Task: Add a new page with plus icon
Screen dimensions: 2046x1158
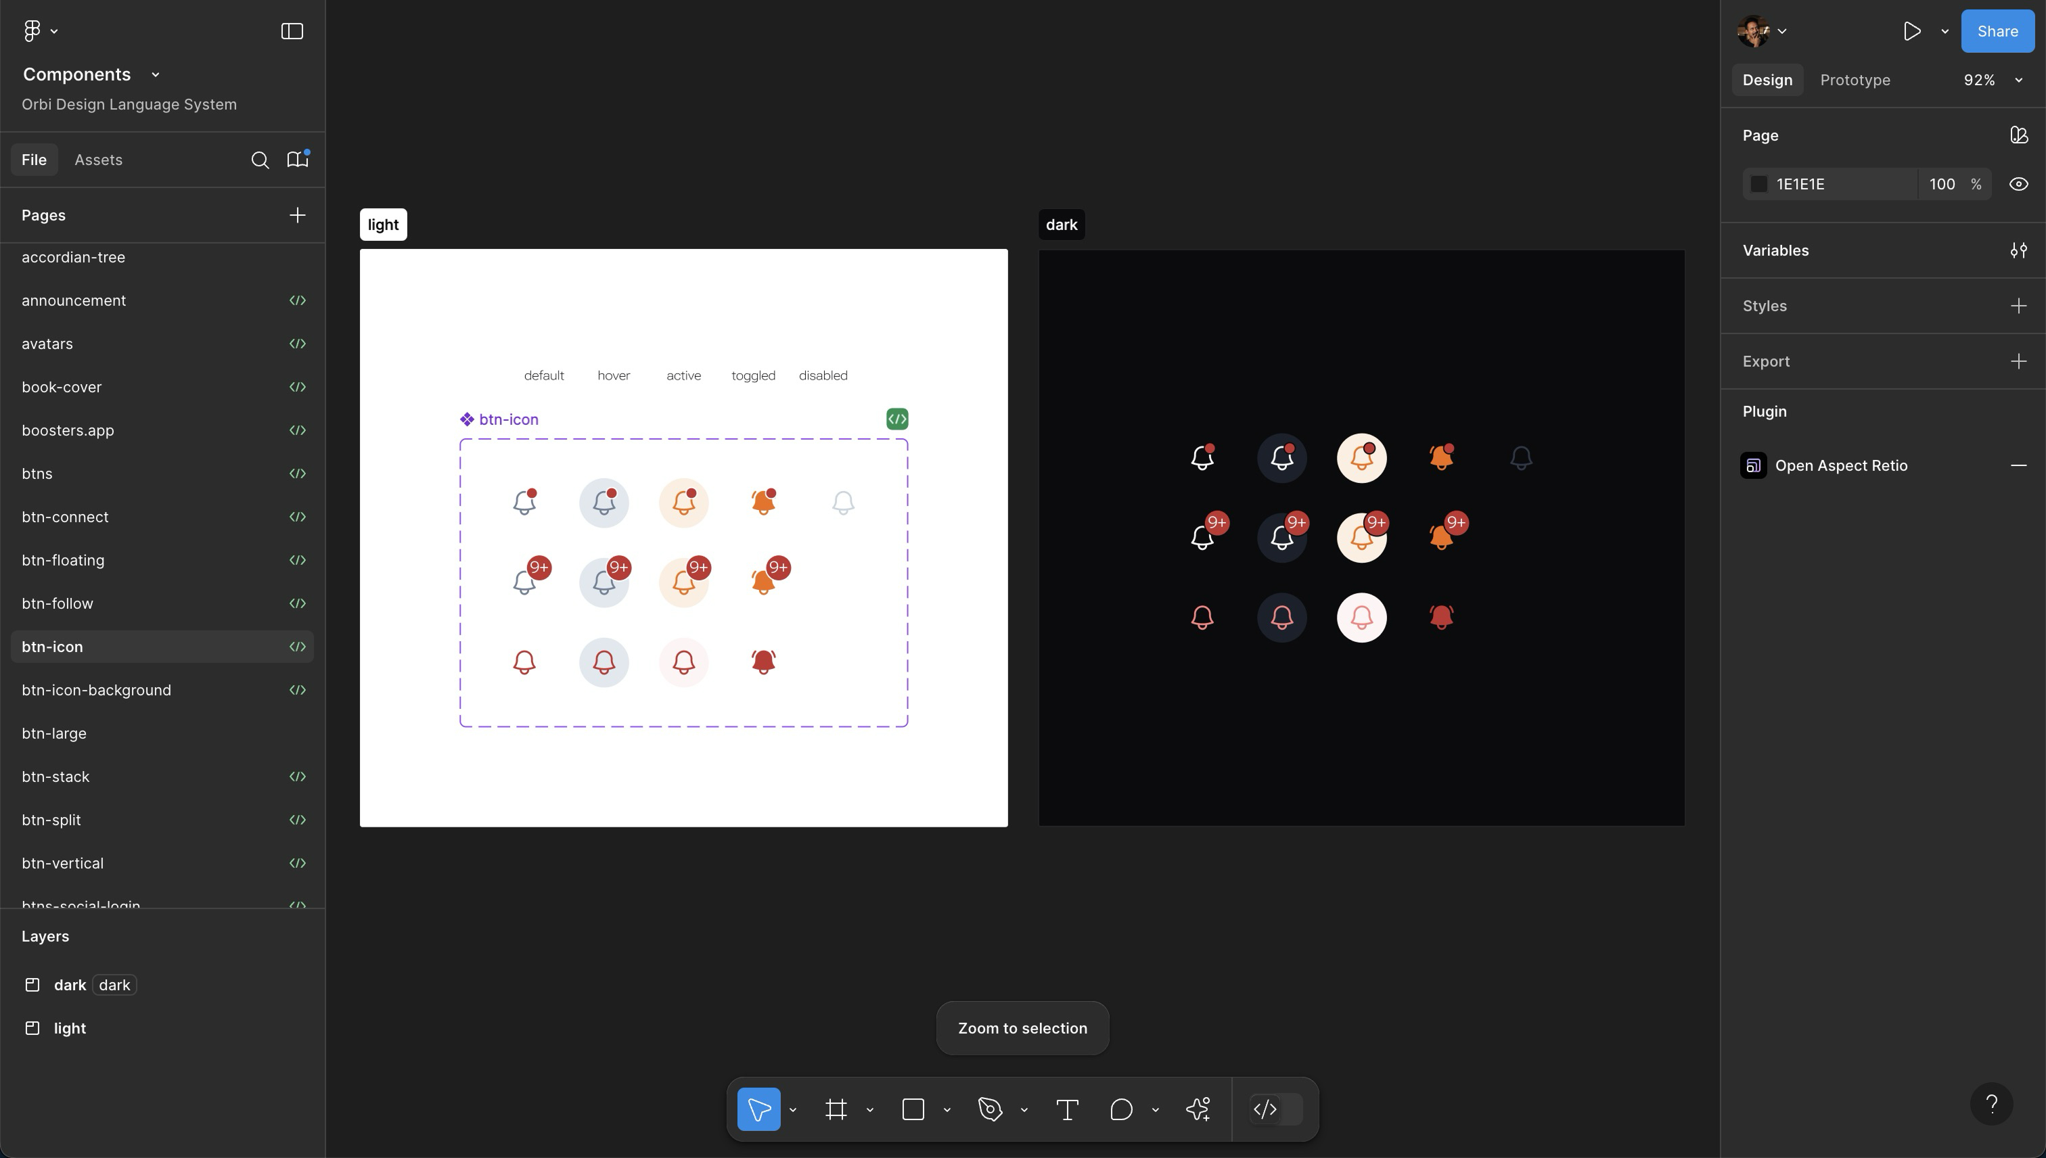Action: pos(297,216)
